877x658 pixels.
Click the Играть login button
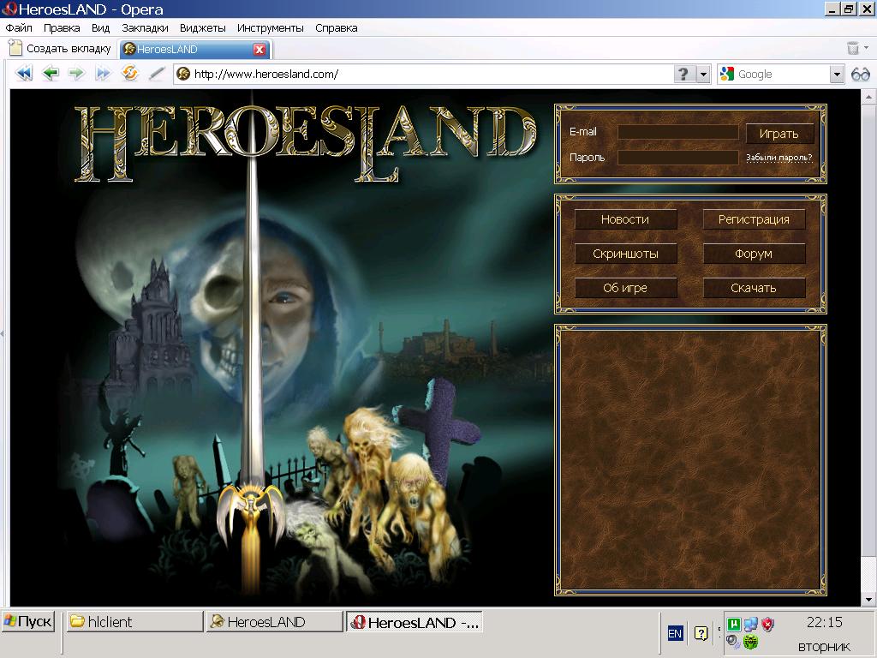point(779,134)
